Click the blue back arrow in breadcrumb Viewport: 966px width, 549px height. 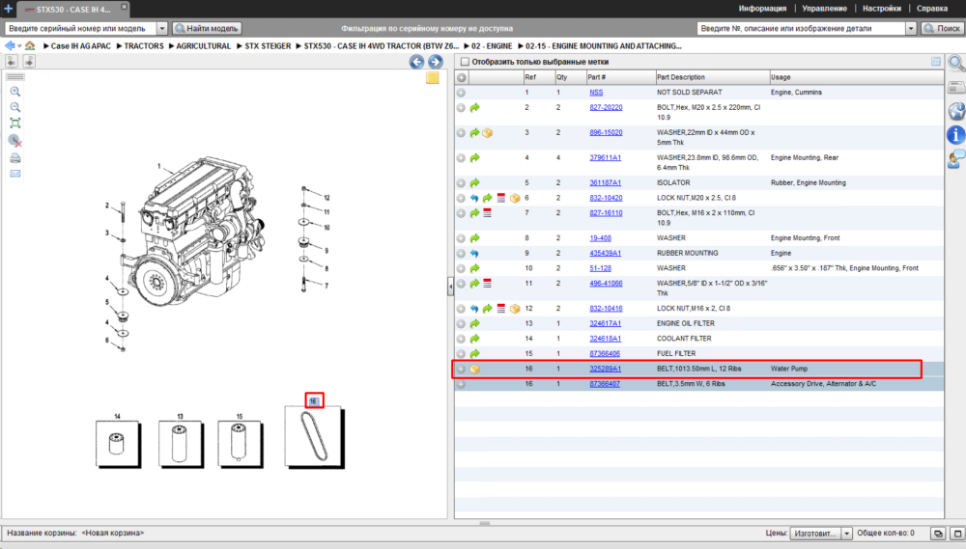click(10, 45)
